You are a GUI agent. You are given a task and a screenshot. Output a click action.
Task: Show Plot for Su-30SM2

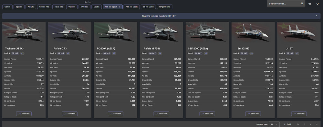[253, 114]
